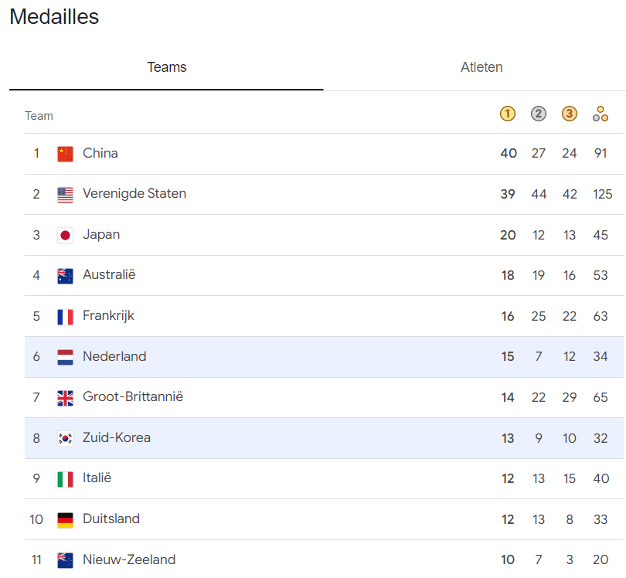626x578 pixels.
Task: Click the Nederland flag icon
Action: click(65, 357)
